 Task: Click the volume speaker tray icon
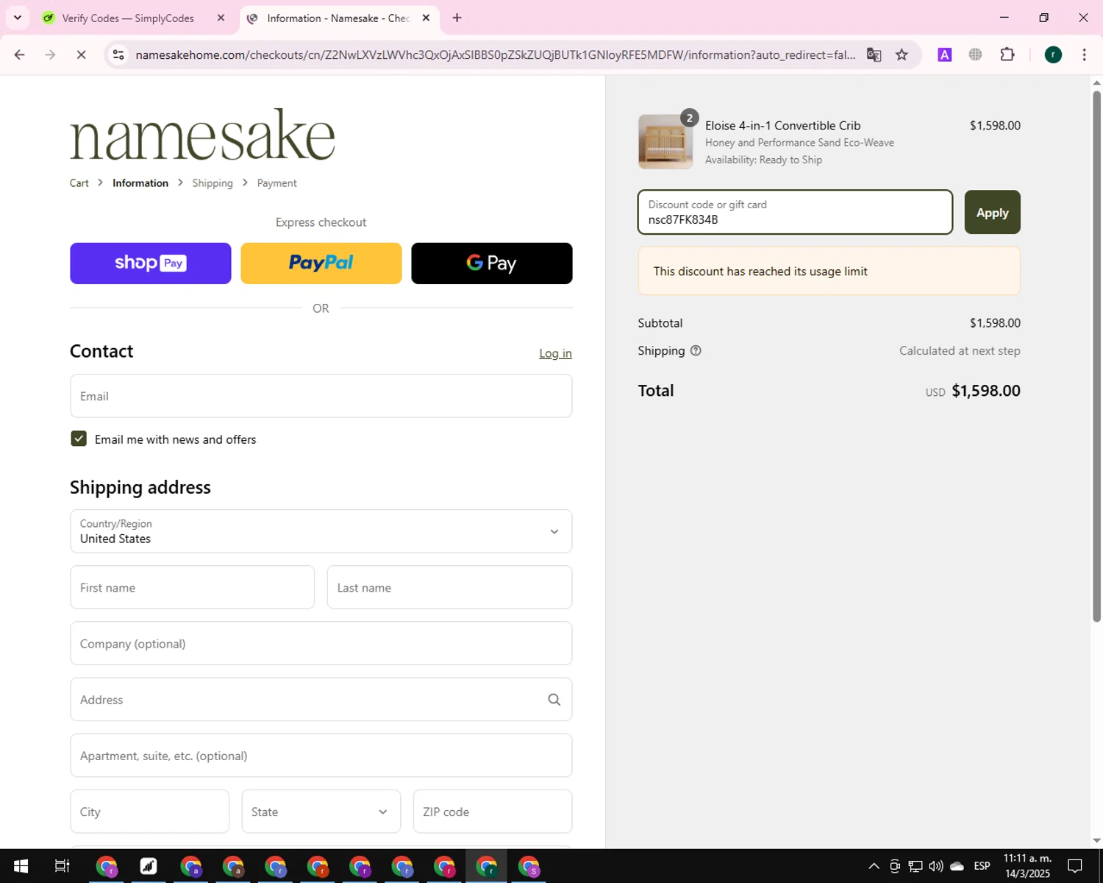(x=935, y=866)
